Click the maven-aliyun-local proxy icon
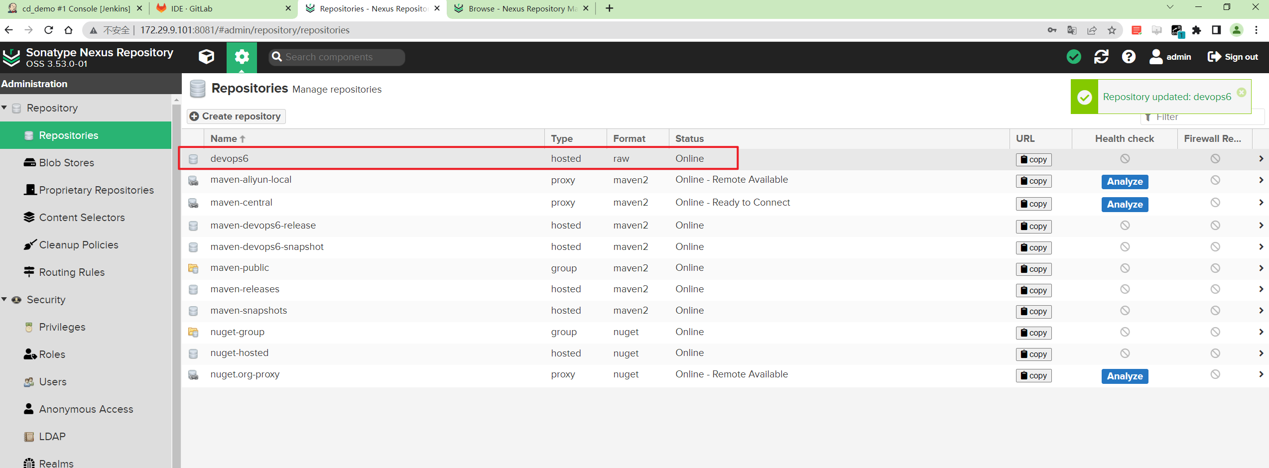 tap(193, 180)
